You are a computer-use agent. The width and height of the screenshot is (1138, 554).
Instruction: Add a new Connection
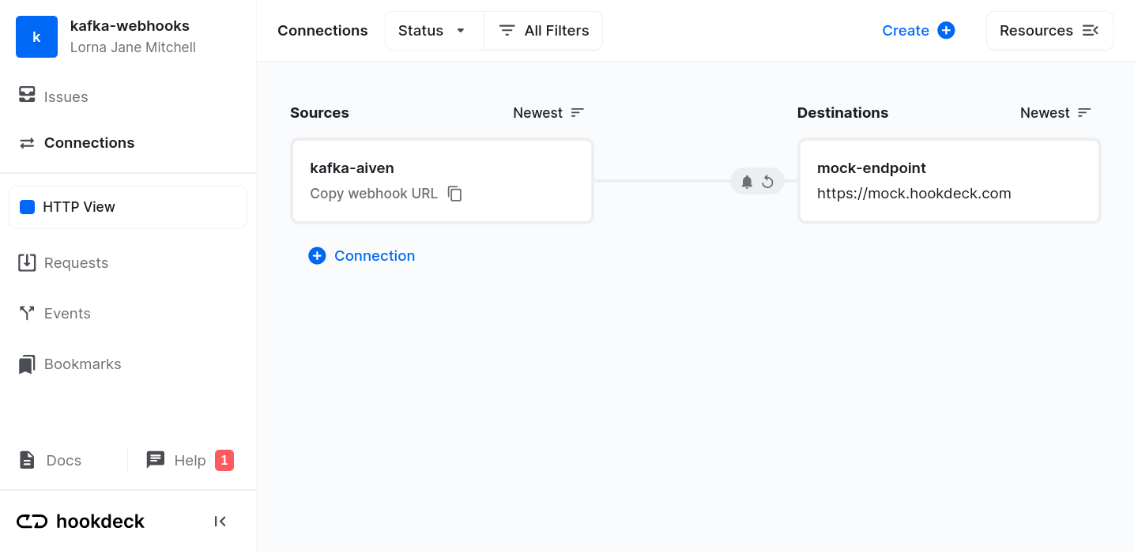tap(361, 255)
